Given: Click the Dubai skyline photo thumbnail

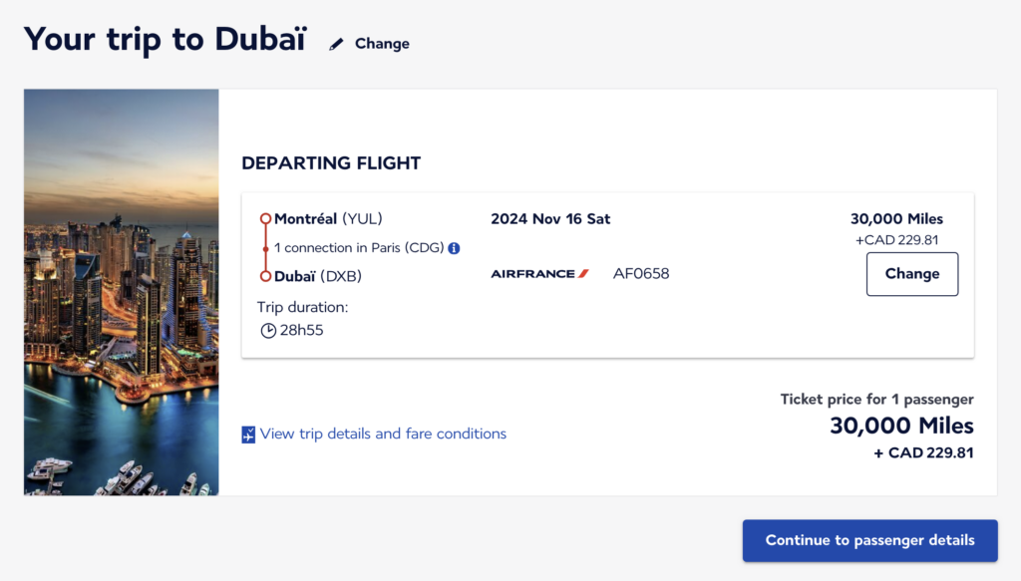Looking at the screenshot, I should (121, 293).
